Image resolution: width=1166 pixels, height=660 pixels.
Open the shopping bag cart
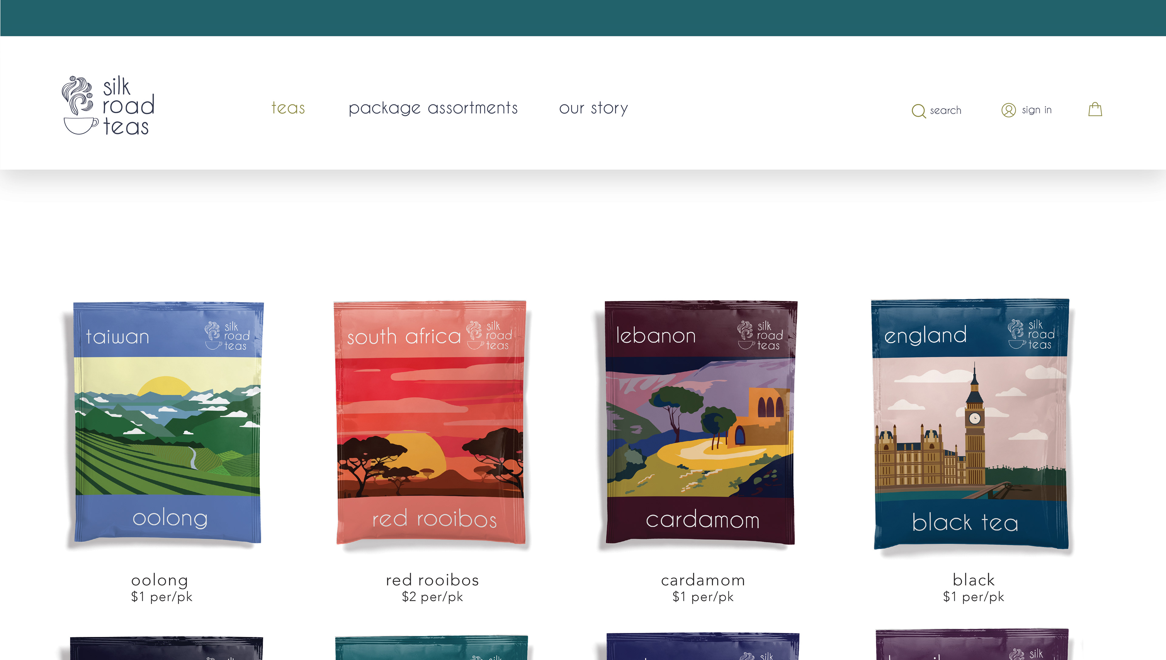click(x=1095, y=109)
